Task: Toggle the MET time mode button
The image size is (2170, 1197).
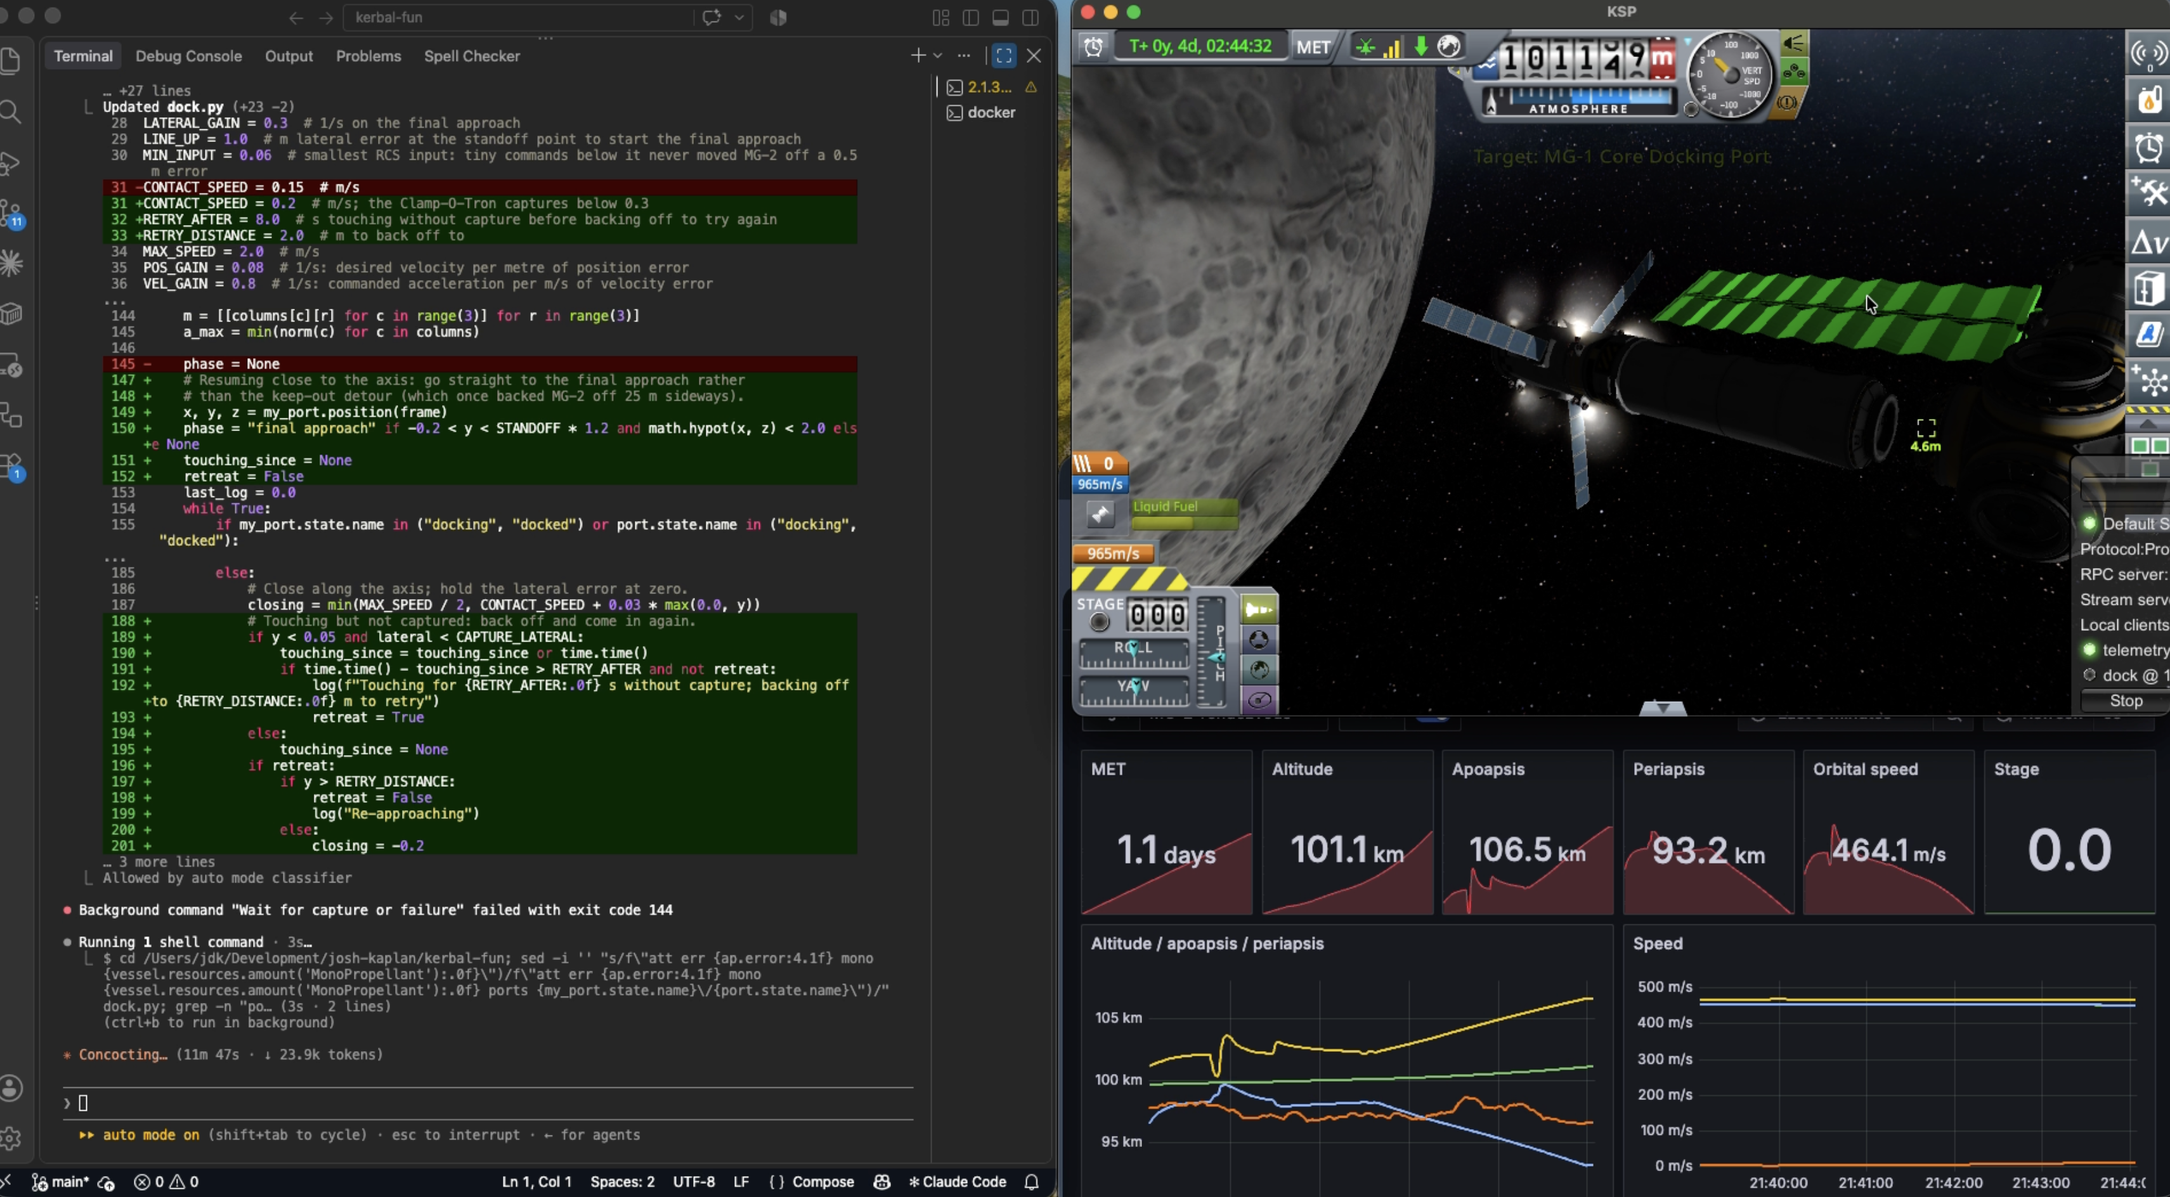Action: coord(1313,47)
